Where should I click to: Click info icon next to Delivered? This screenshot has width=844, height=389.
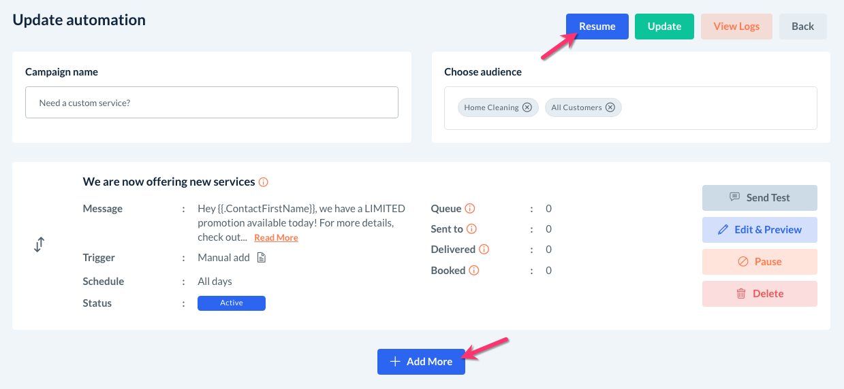pyautogui.click(x=484, y=250)
